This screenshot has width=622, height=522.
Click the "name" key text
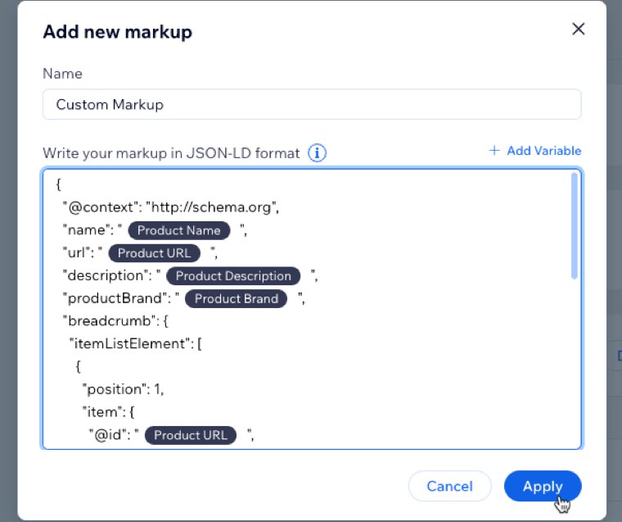coord(85,229)
